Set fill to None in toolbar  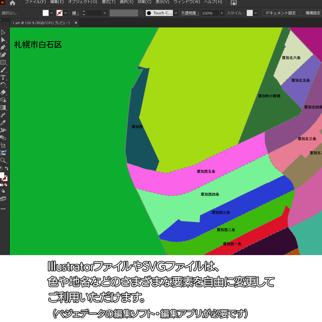(6, 185)
